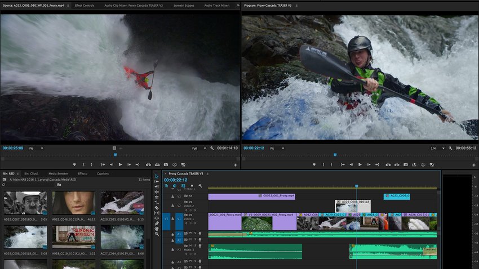
Task: Open Source monitor settings wrench
Action: pyautogui.click(x=212, y=148)
